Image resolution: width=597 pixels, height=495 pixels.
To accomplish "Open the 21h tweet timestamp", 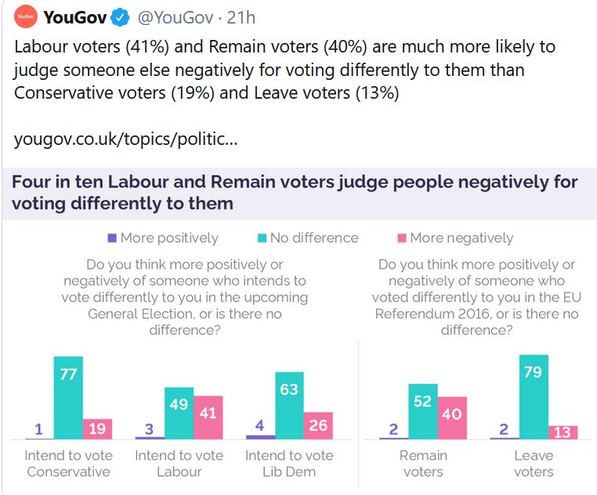I will coord(241,17).
